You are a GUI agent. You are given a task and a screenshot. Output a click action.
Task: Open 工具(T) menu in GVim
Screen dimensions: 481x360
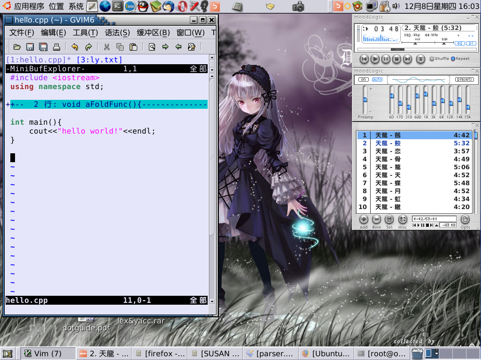(x=85, y=32)
